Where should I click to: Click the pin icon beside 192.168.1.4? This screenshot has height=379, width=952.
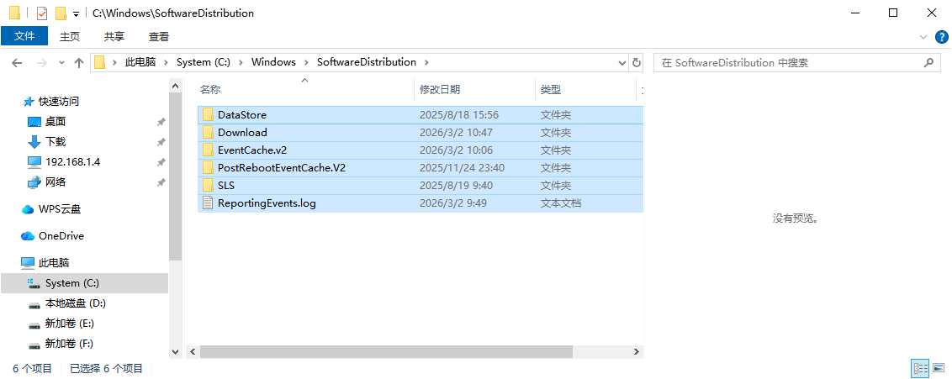[161, 162]
